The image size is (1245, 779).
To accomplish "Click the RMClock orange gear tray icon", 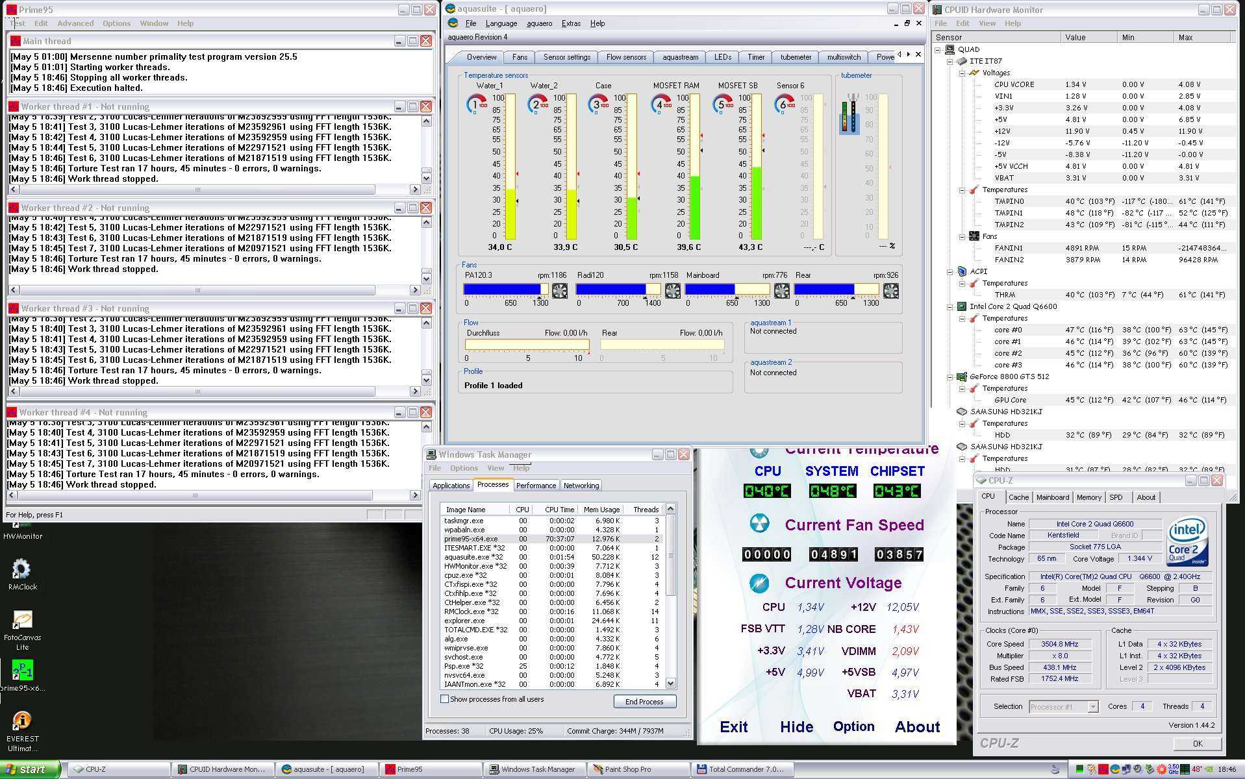I will coord(1161,769).
